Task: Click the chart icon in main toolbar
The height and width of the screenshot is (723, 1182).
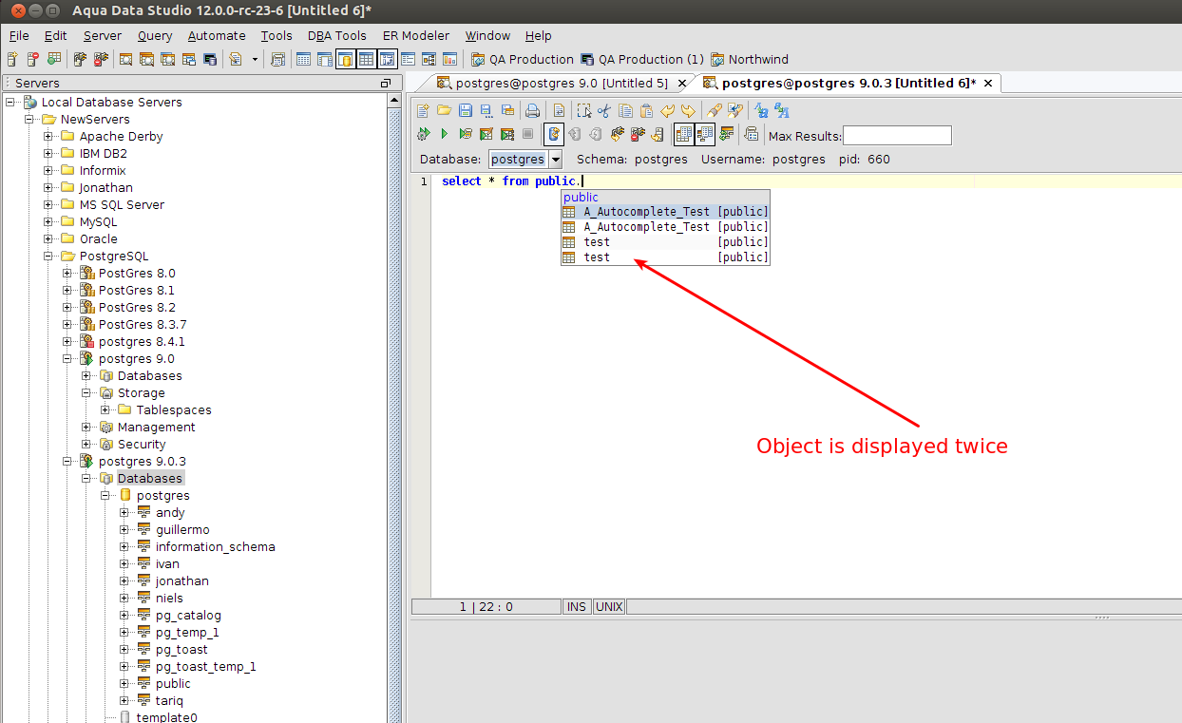Action: pos(449,59)
